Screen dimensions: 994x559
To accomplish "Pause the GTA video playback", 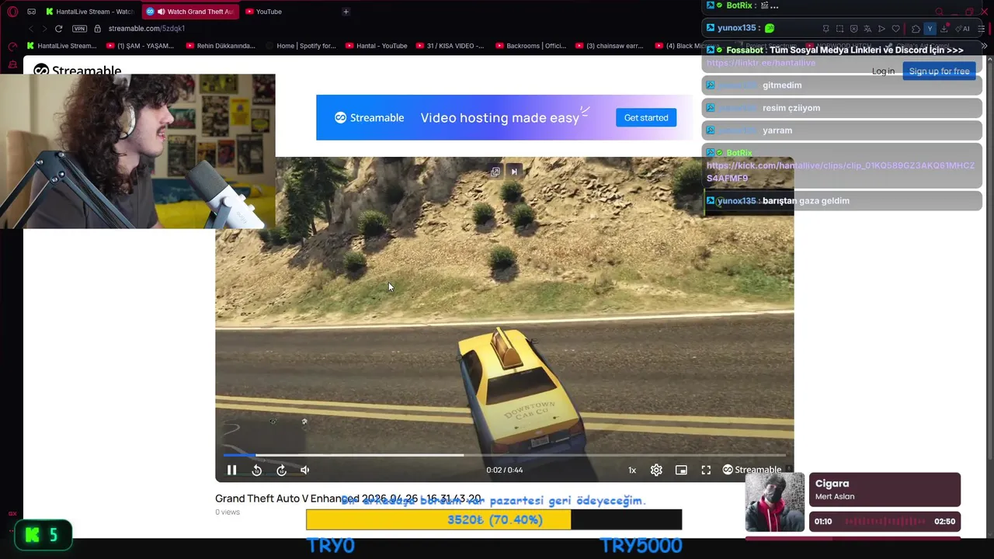I will pyautogui.click(x=231, y=470).
